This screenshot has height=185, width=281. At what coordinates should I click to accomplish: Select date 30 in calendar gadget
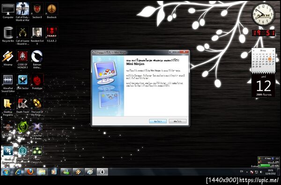click(x=260, y=67)
